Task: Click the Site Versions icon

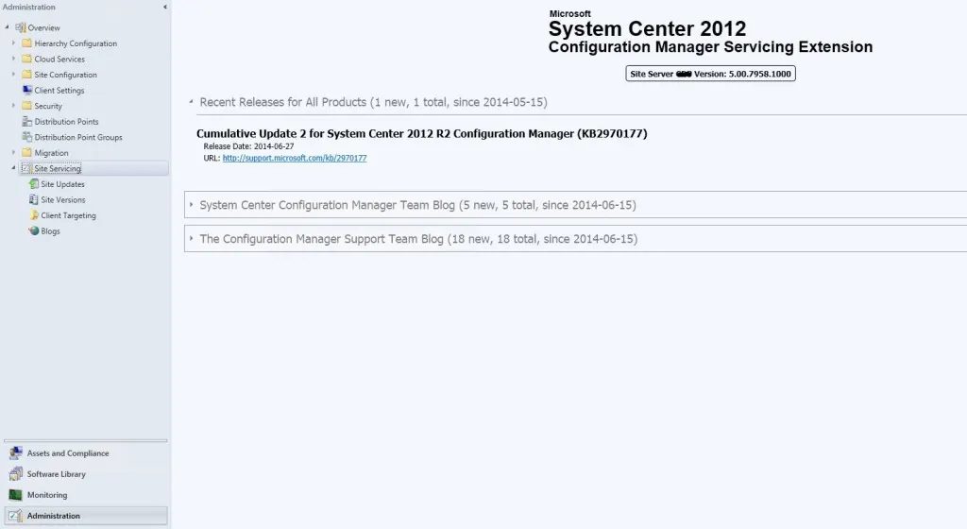Action: [34, 199]
